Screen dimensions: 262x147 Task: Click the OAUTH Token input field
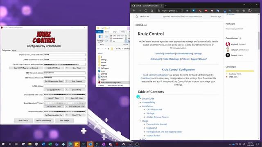coord(65,65)
